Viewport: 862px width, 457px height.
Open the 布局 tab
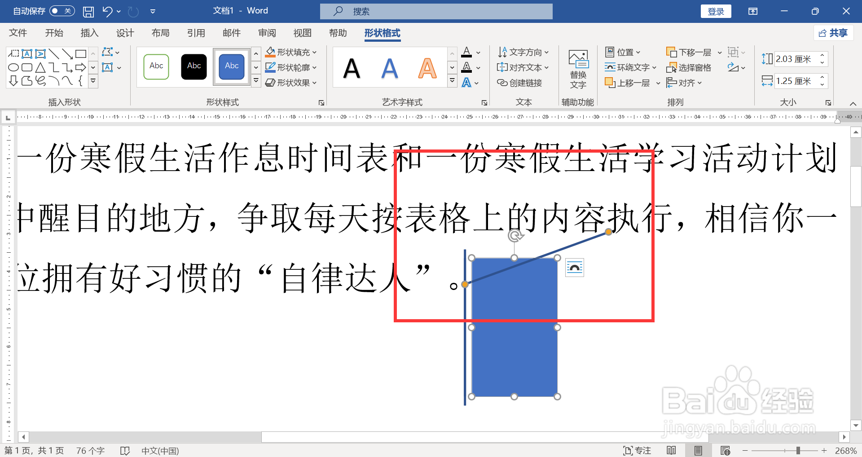[160, 33]
